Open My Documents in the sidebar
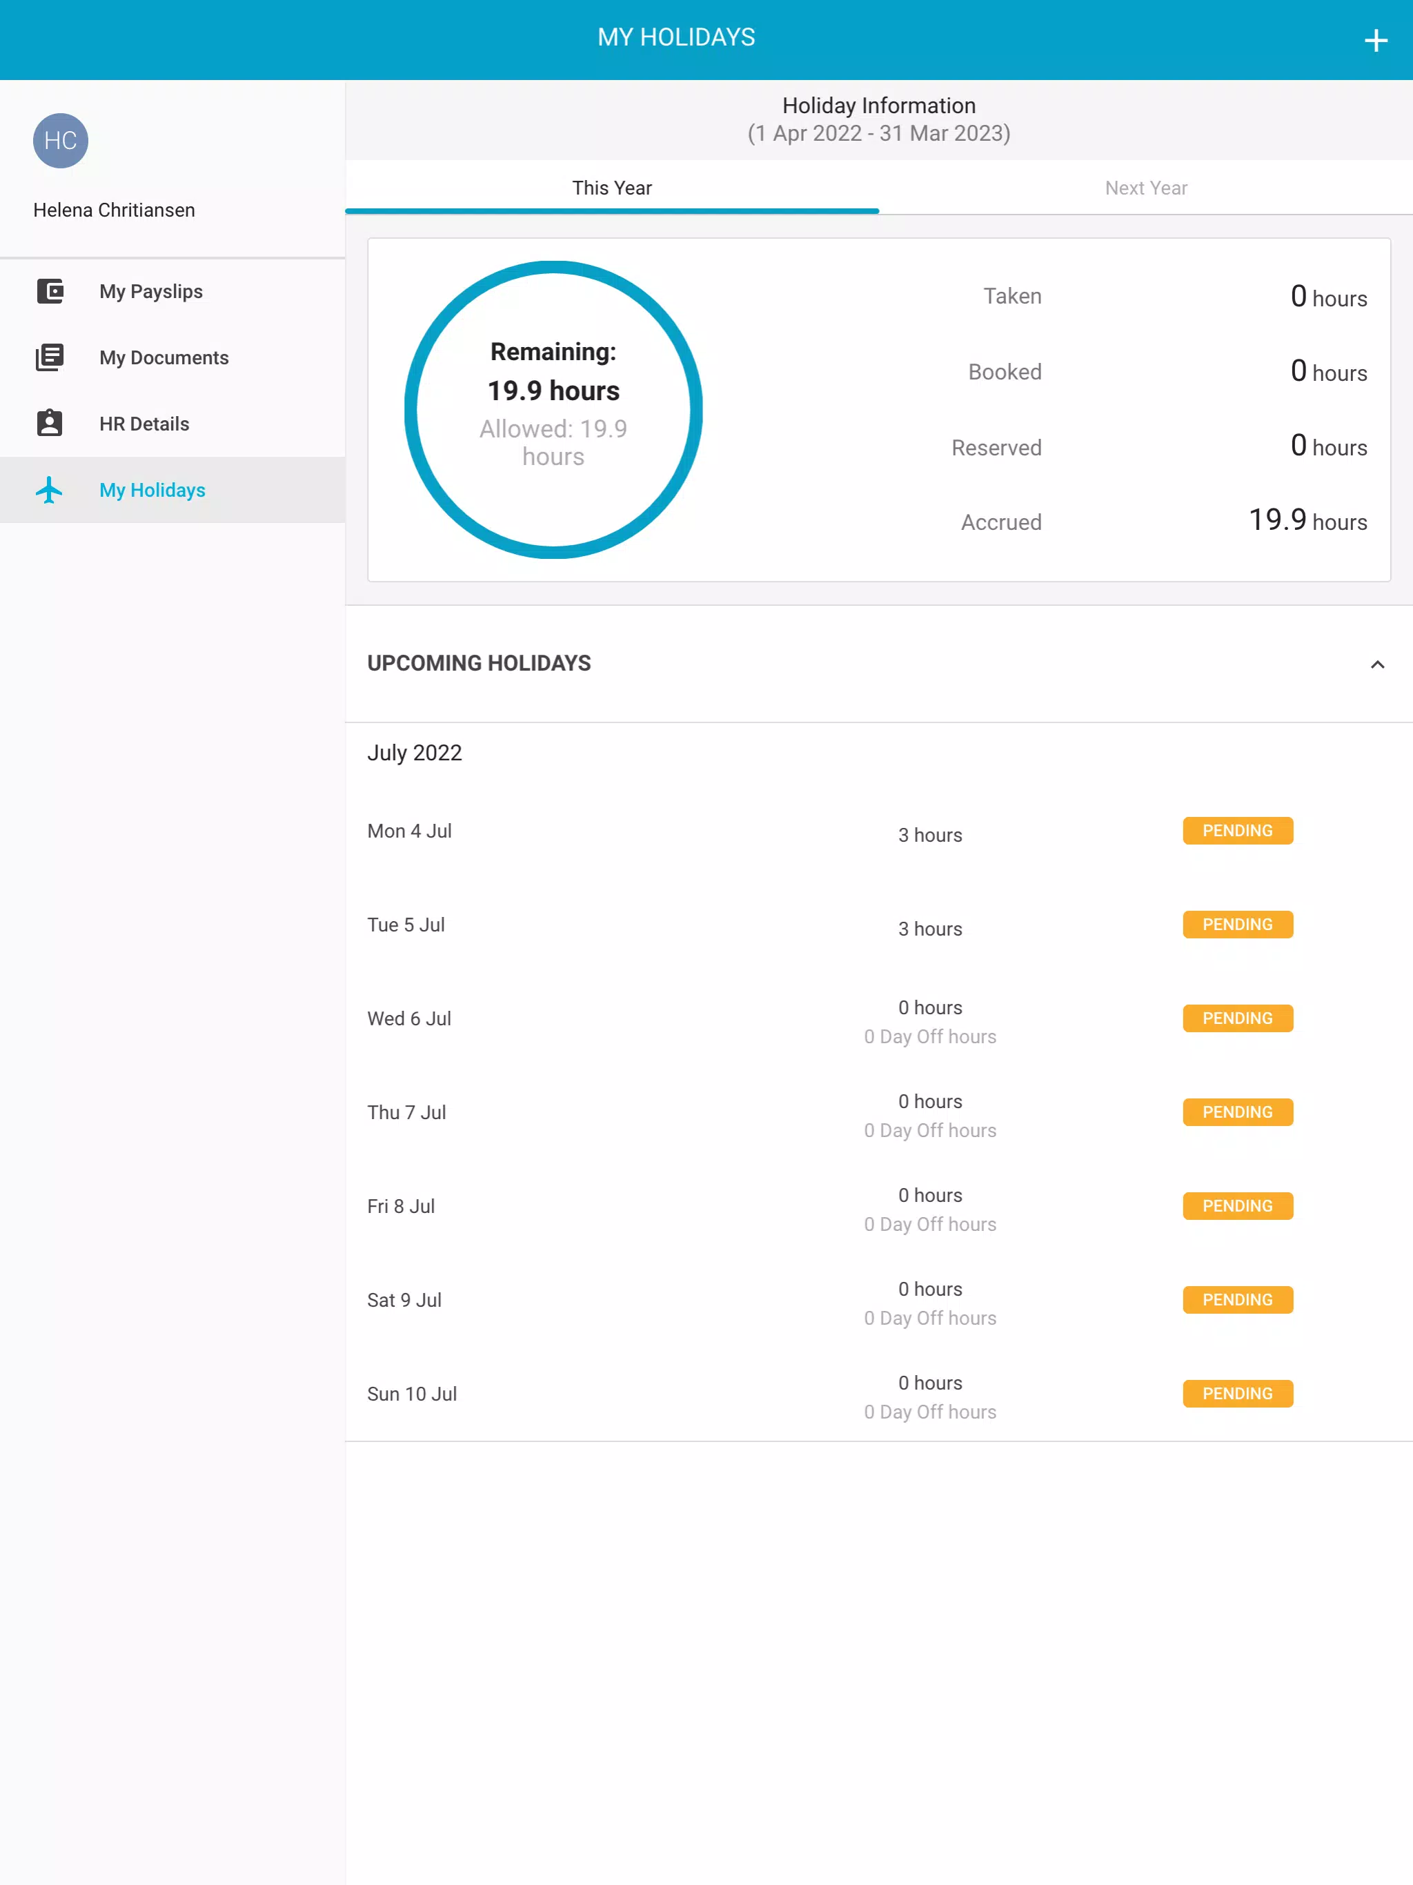Viewport: 1413px width, 1885px height. [x=164, y=358]
